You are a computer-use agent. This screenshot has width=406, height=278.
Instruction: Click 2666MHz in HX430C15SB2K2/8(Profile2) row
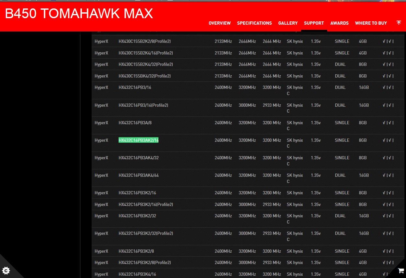click(247, 41)
